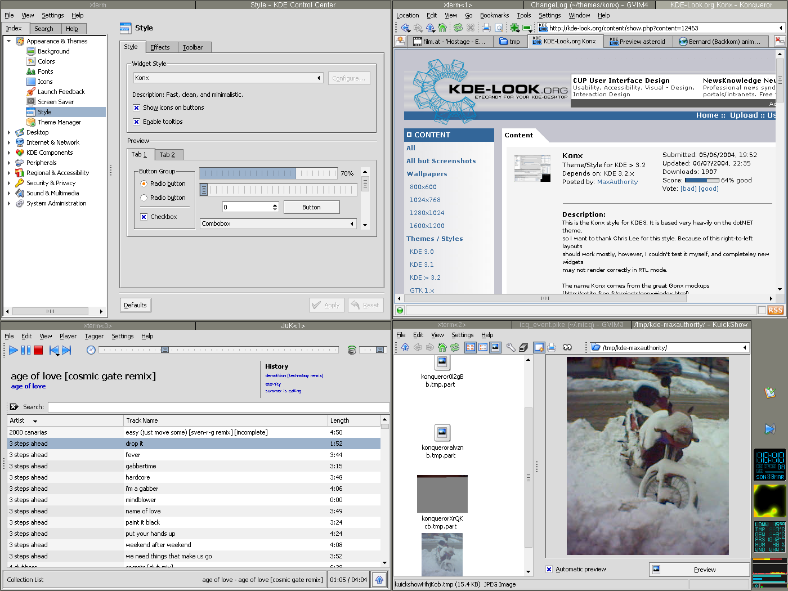
Task: Click the Up arrow icon in Konqueror web toolbar
Action: (x=430, y=28)
